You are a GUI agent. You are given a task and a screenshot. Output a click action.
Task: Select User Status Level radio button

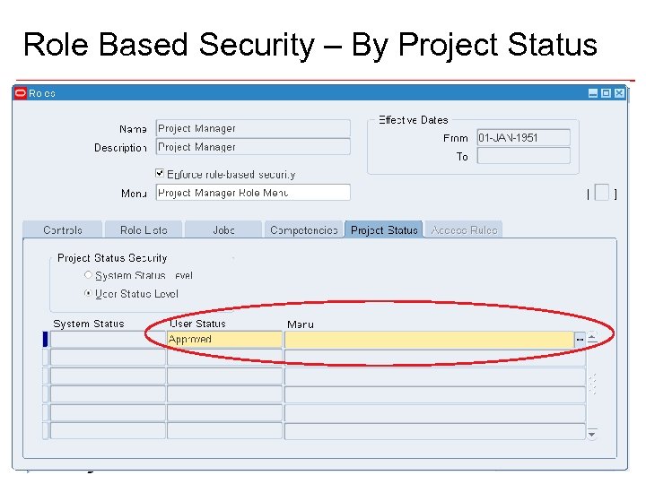click(x=88, y=293)
